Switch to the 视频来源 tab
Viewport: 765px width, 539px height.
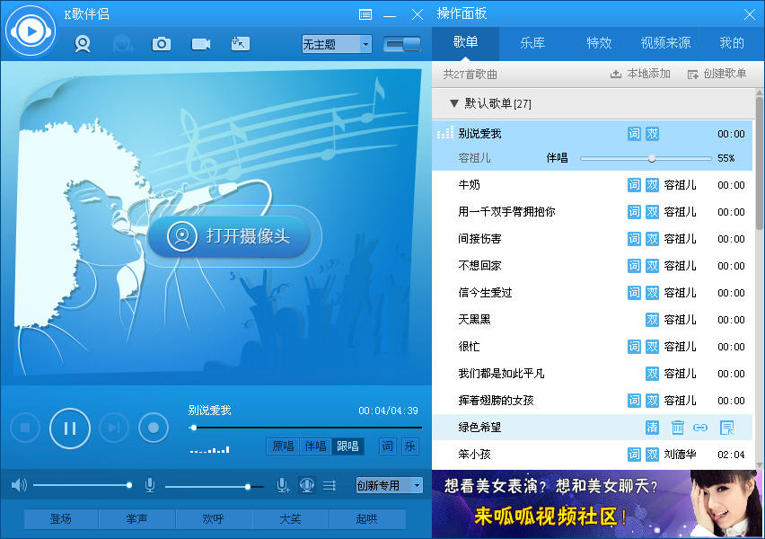click(665, 43)
